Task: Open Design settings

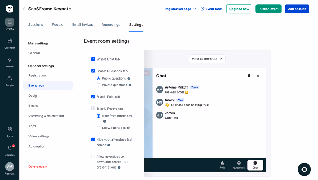Action: [33, 96]
